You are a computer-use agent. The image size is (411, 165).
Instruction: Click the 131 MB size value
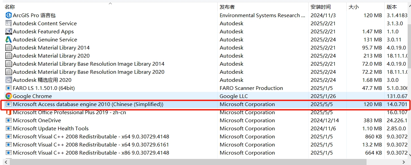click(373, 39)
